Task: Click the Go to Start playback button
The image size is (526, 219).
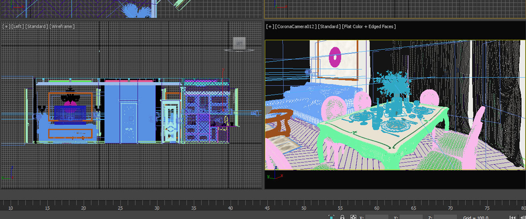Action: point(513,217)
